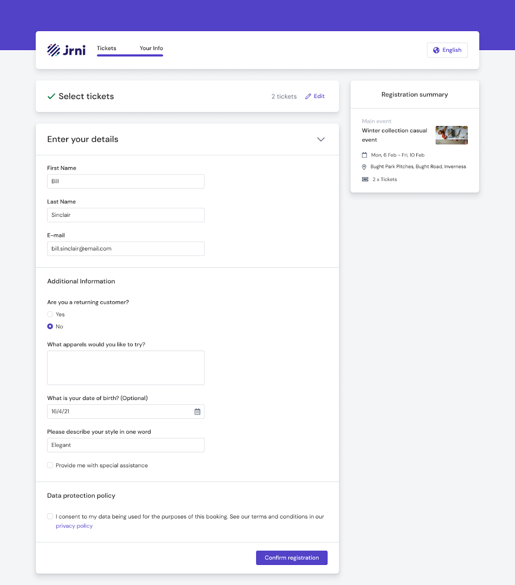Click the pencil icon next to Edit

pos(308,96)
